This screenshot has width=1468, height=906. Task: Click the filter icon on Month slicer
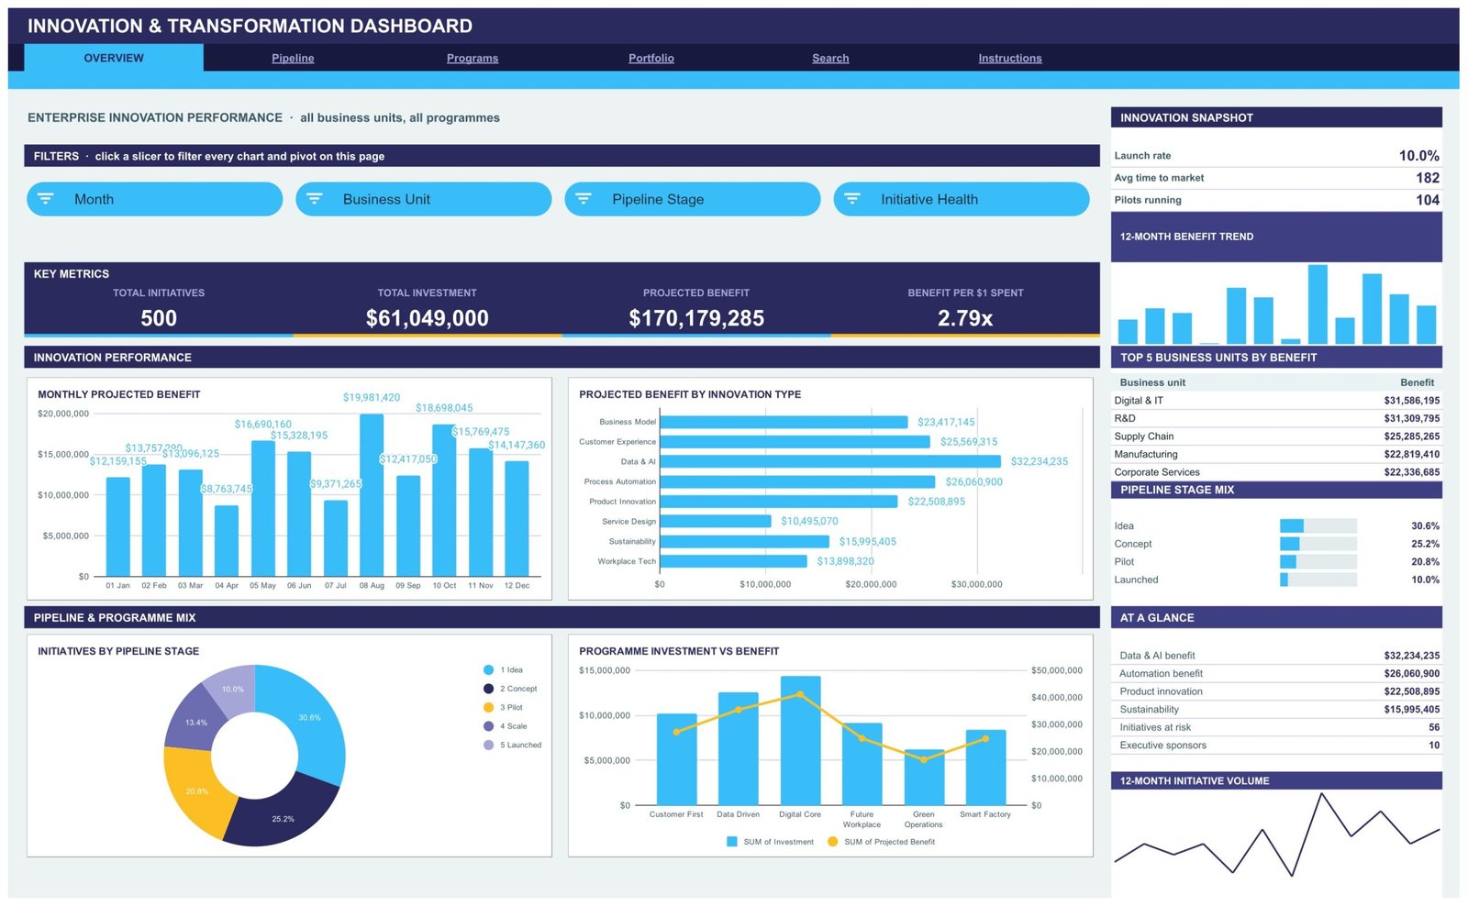(x=46, y=199)
